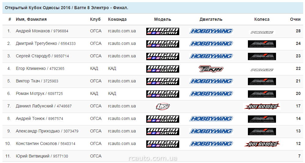Select КАД club cell in Егор Клименко's row

click(x=94, y=68)
